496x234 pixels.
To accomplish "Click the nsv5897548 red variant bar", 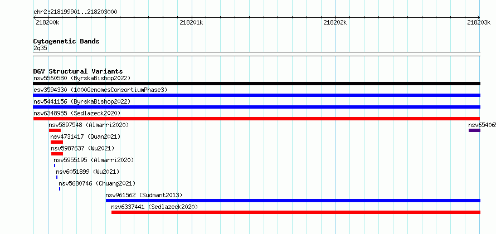I will click(x=55, y=130).
